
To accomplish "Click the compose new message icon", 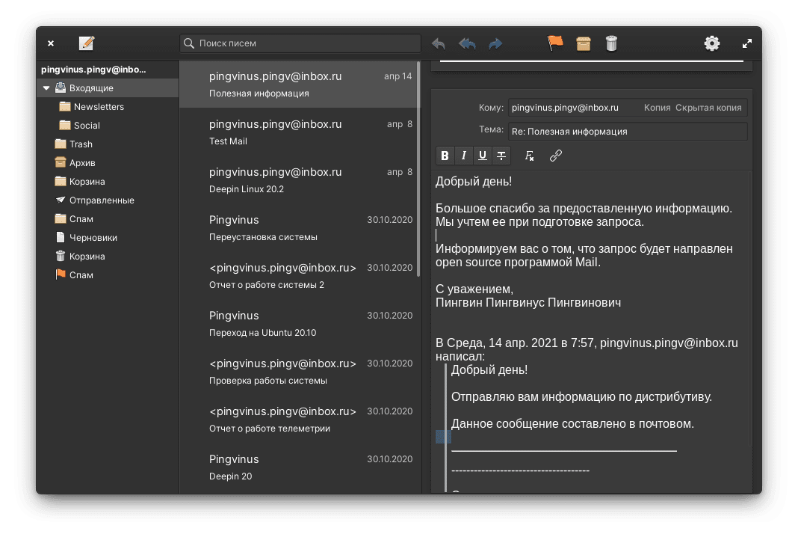I will [87, 43].
